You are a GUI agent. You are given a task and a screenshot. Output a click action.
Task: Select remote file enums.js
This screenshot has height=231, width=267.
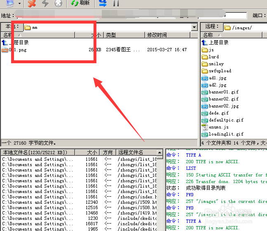point(215,127)
